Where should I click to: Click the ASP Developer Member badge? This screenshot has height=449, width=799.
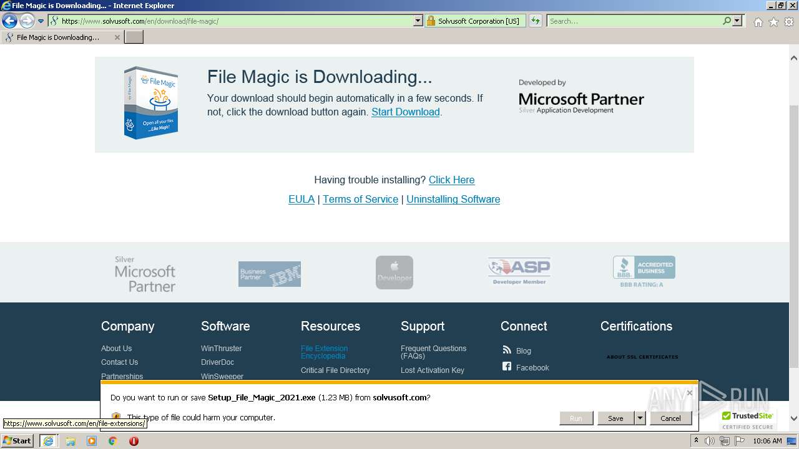pyautogui.click(x=519, y=272)
